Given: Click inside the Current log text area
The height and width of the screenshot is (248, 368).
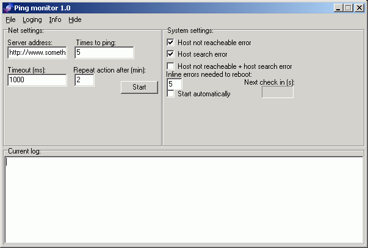Looking at the screenshot, I should (x=184, y=200).
